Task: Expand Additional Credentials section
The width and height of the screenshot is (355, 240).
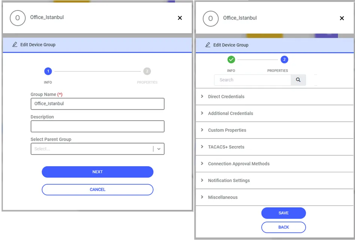Action: pyautogui.click(x=274, y=113)
